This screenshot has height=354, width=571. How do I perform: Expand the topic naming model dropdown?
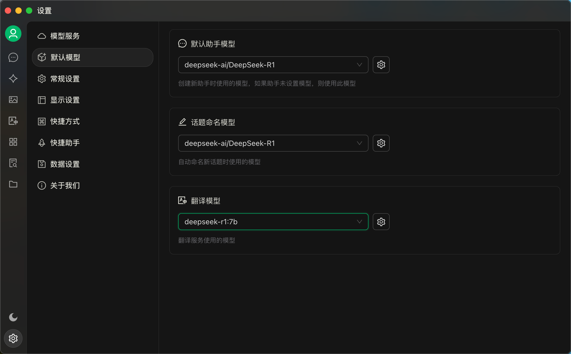(x=273, y=143)
